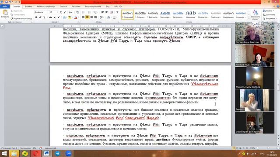The height and width of the screenshot is (157, 280).
Task: Click Format Painter (Формат по образцу)
Action: click(21, 18)
